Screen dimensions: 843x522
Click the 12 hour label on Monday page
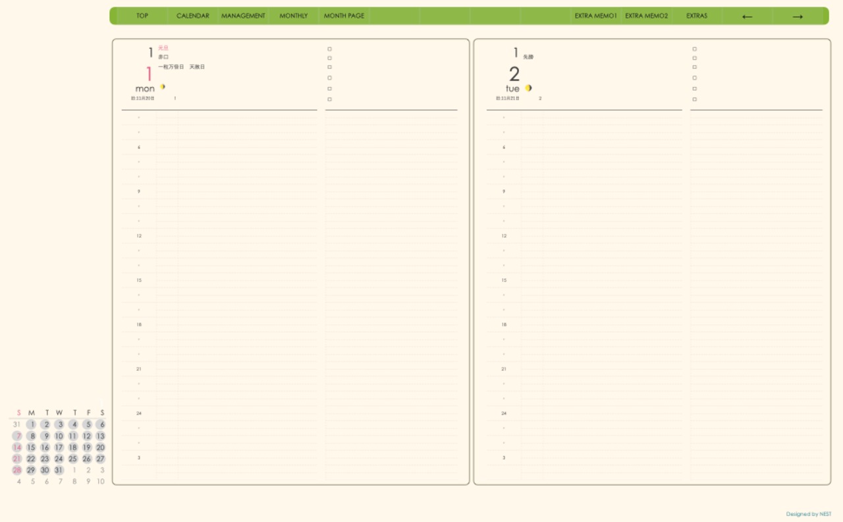pos(138,236)
